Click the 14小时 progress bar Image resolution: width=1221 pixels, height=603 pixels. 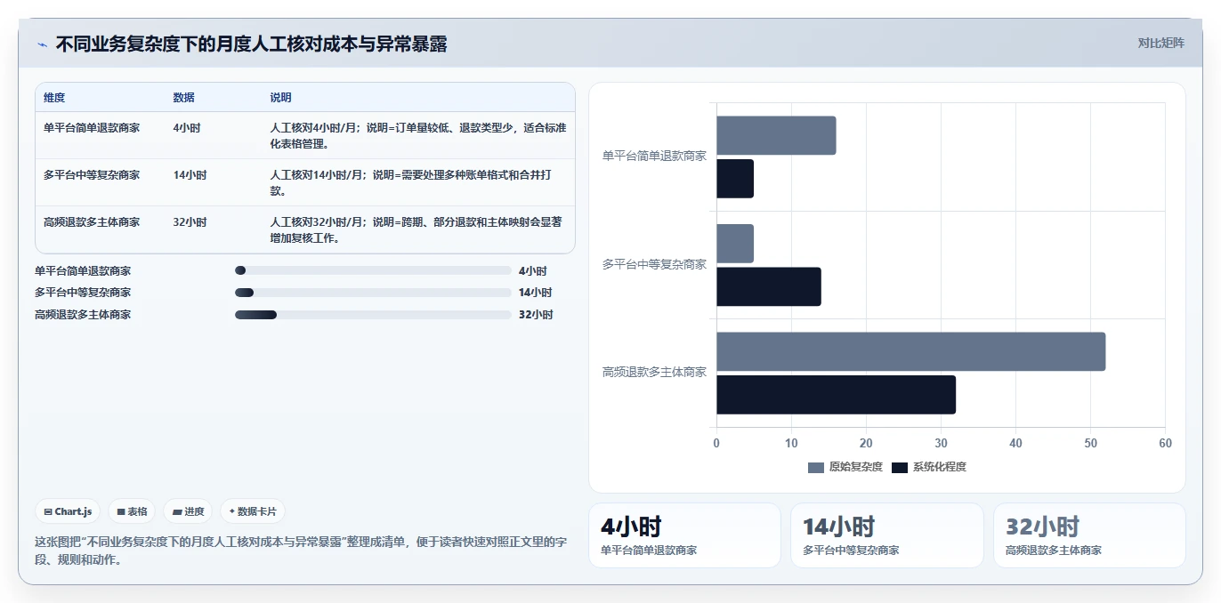[x=373, y=293]
